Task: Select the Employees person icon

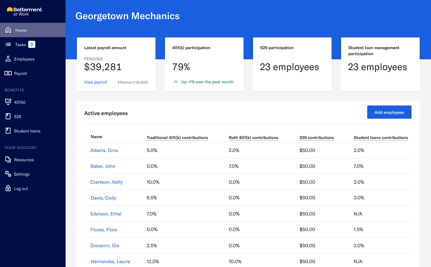Action: [x=8, y=59]
